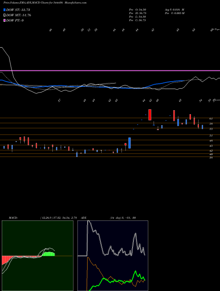This screenshot has height=291, width=220.
Task: Click the price axis label 58
Action: pos(211,123)
